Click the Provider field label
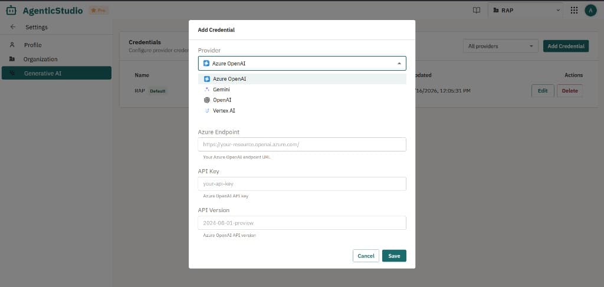This screenshot has height=287, width=604. 209,51
